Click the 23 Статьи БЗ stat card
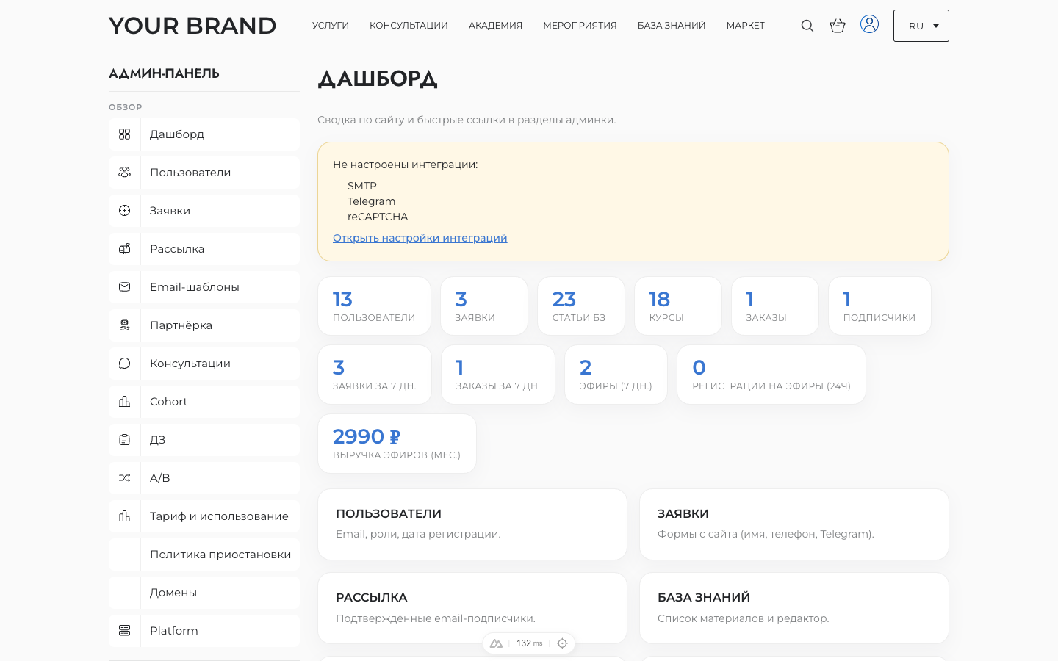 click(x=581, y=306)
